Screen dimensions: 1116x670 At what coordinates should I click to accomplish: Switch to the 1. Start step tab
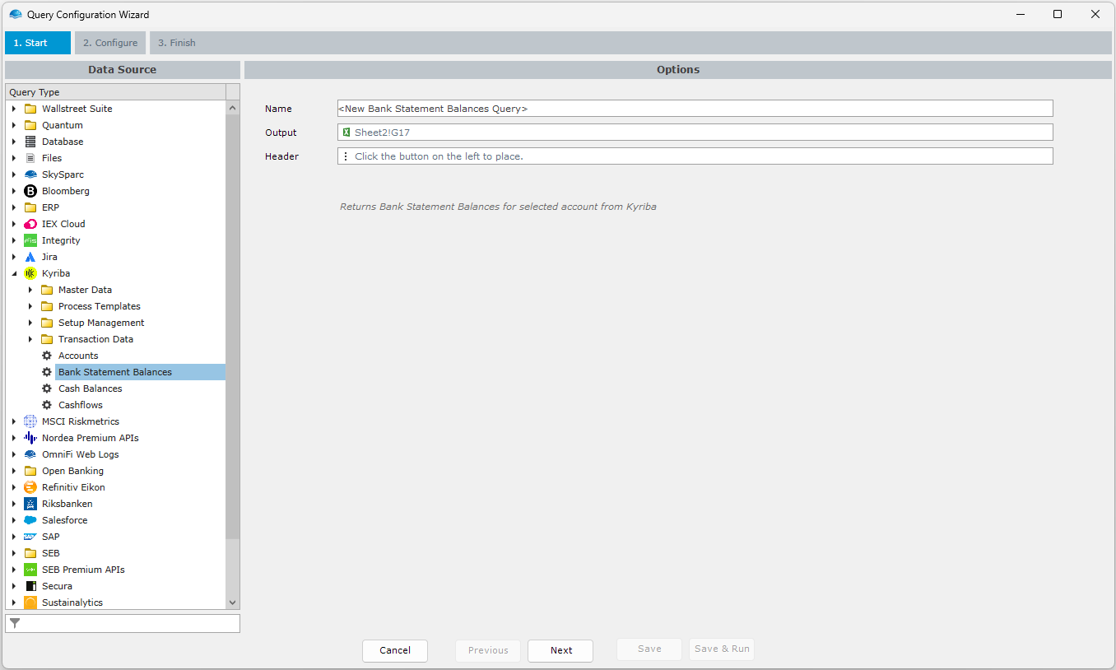tap(38, 43)
